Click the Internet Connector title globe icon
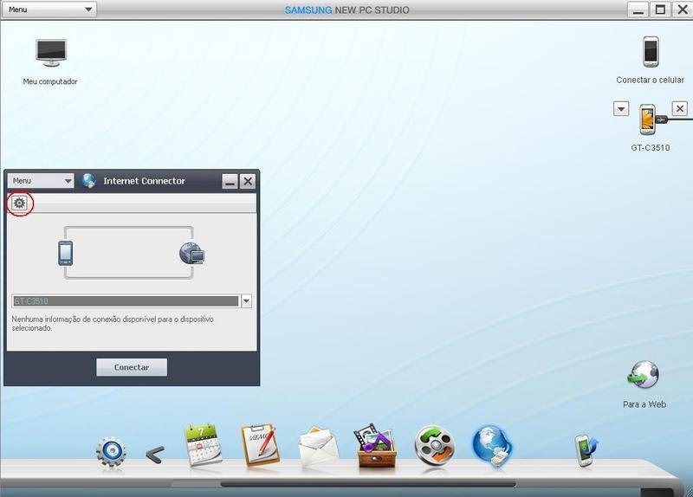The height and width of the screenshot is (497, 693). tap(89, 181)
